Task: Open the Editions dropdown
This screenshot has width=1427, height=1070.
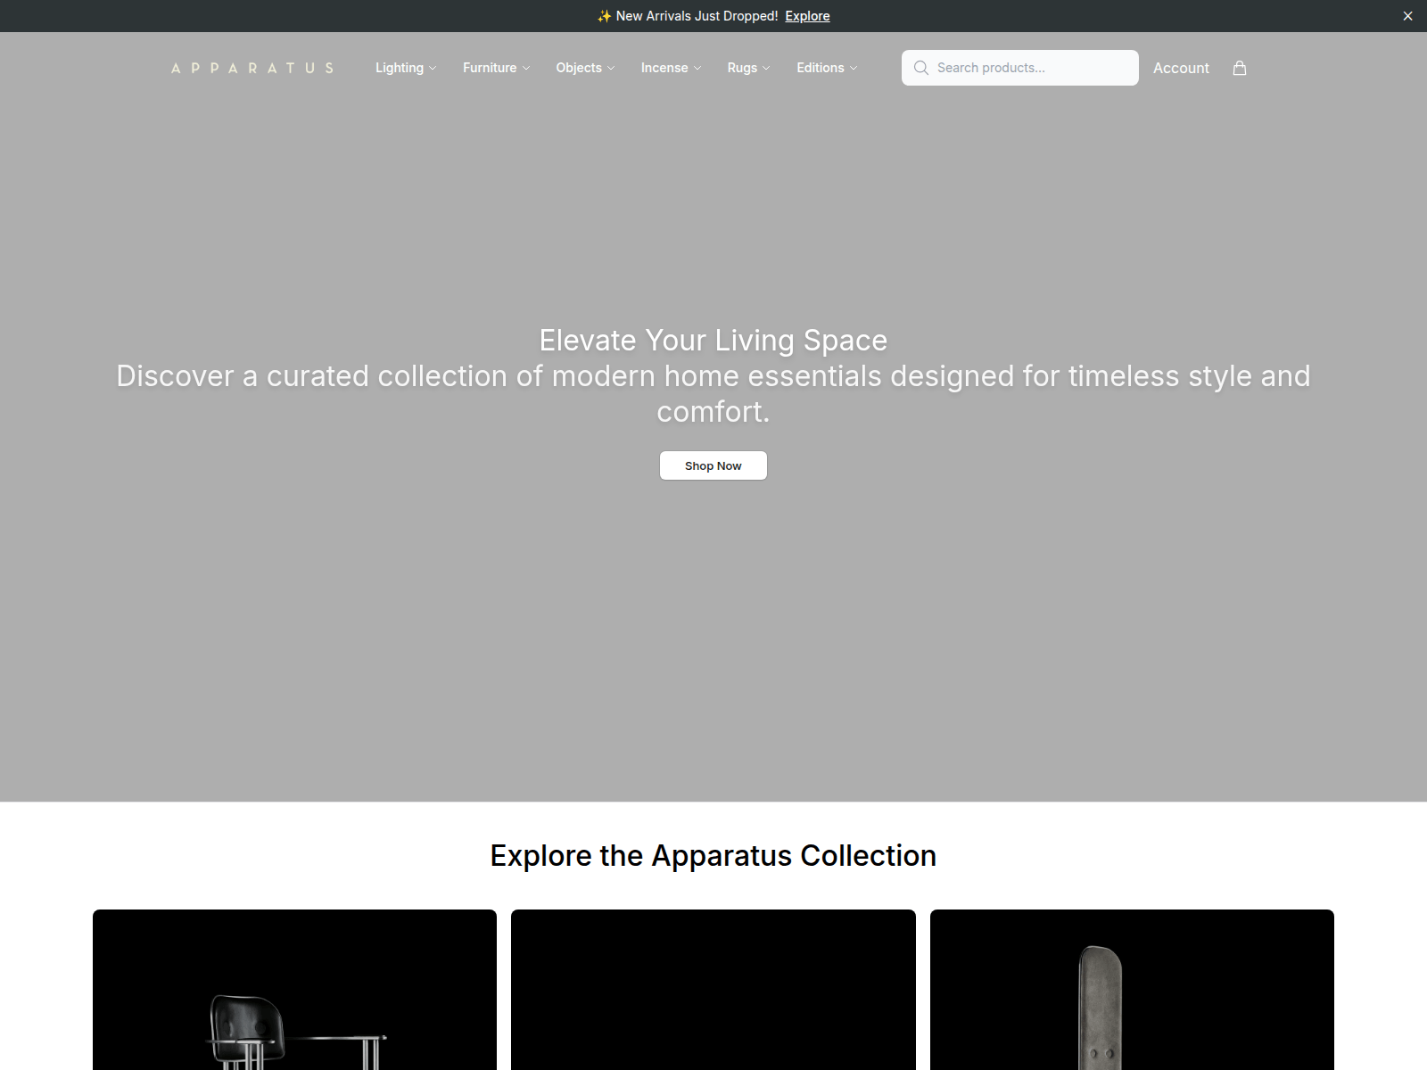Action: coord(827,68)
